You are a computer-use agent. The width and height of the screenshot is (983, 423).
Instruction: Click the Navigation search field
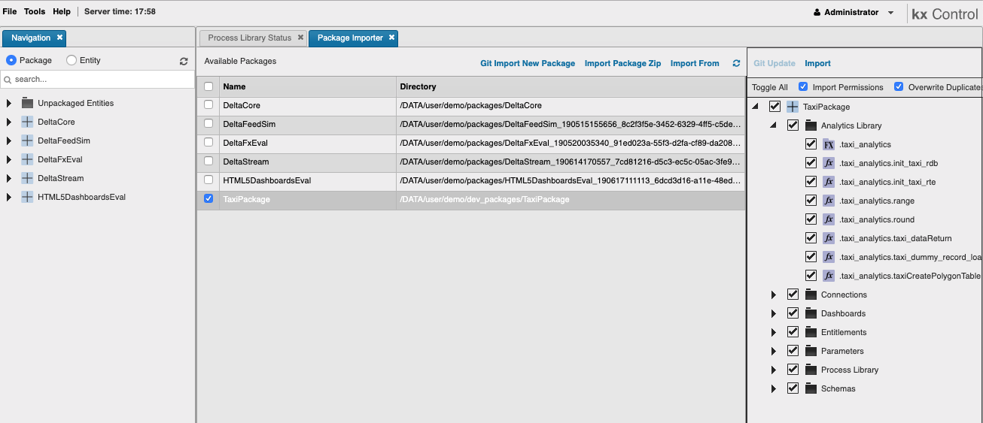[98, 79]
